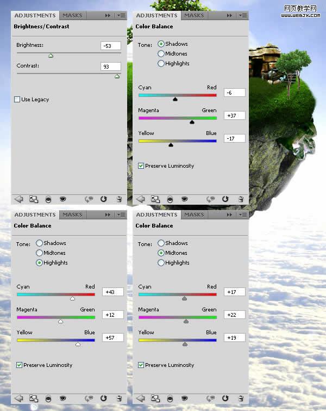Switch Brightness/Contrast panel to expanded view icon
Screen dimensions: 326x411
[x=34, y=199]
